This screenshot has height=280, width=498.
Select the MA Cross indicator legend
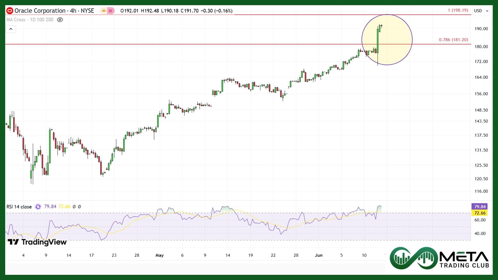30,20
